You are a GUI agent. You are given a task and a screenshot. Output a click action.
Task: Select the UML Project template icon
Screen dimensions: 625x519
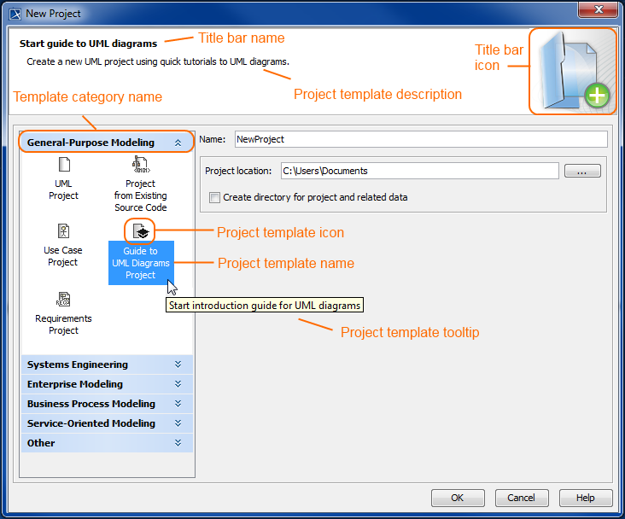(64, 164)
